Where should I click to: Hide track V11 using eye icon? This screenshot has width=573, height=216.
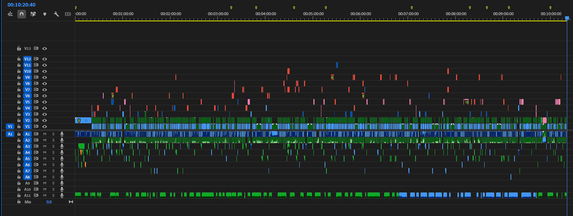[44, 65]
